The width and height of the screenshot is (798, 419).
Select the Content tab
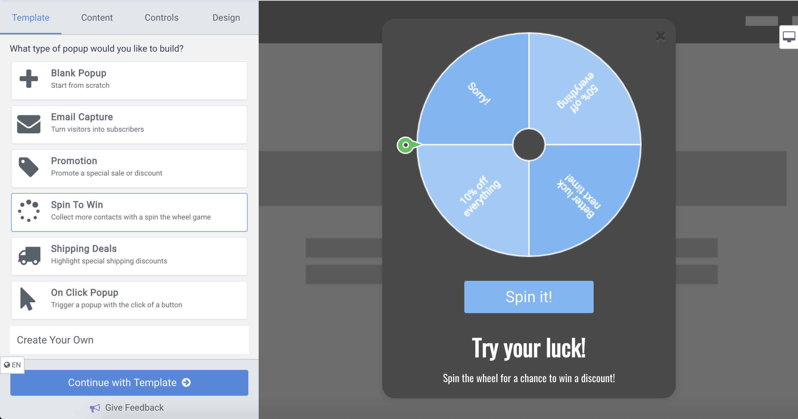coord(97,17)
